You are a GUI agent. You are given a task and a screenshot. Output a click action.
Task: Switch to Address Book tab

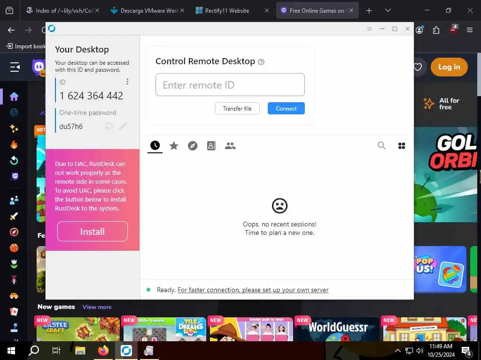coord(211,146)
